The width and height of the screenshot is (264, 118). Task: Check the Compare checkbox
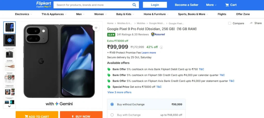(x=230, y=23)
